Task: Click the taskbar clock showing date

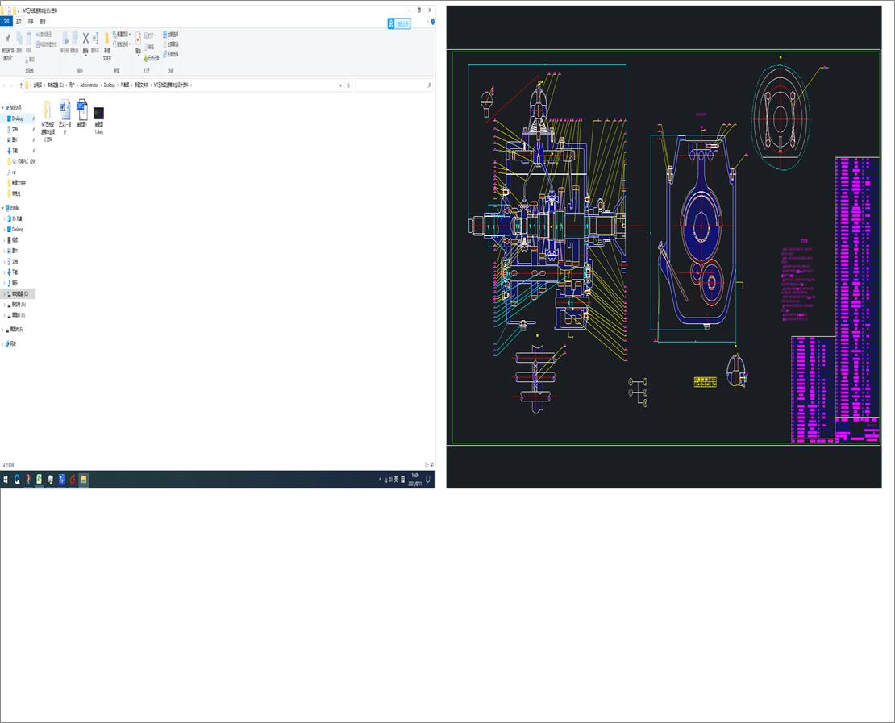Action: click(x=415, y=480)
